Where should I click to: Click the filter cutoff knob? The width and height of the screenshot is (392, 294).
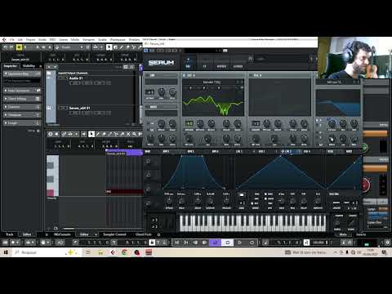point(332,124)
